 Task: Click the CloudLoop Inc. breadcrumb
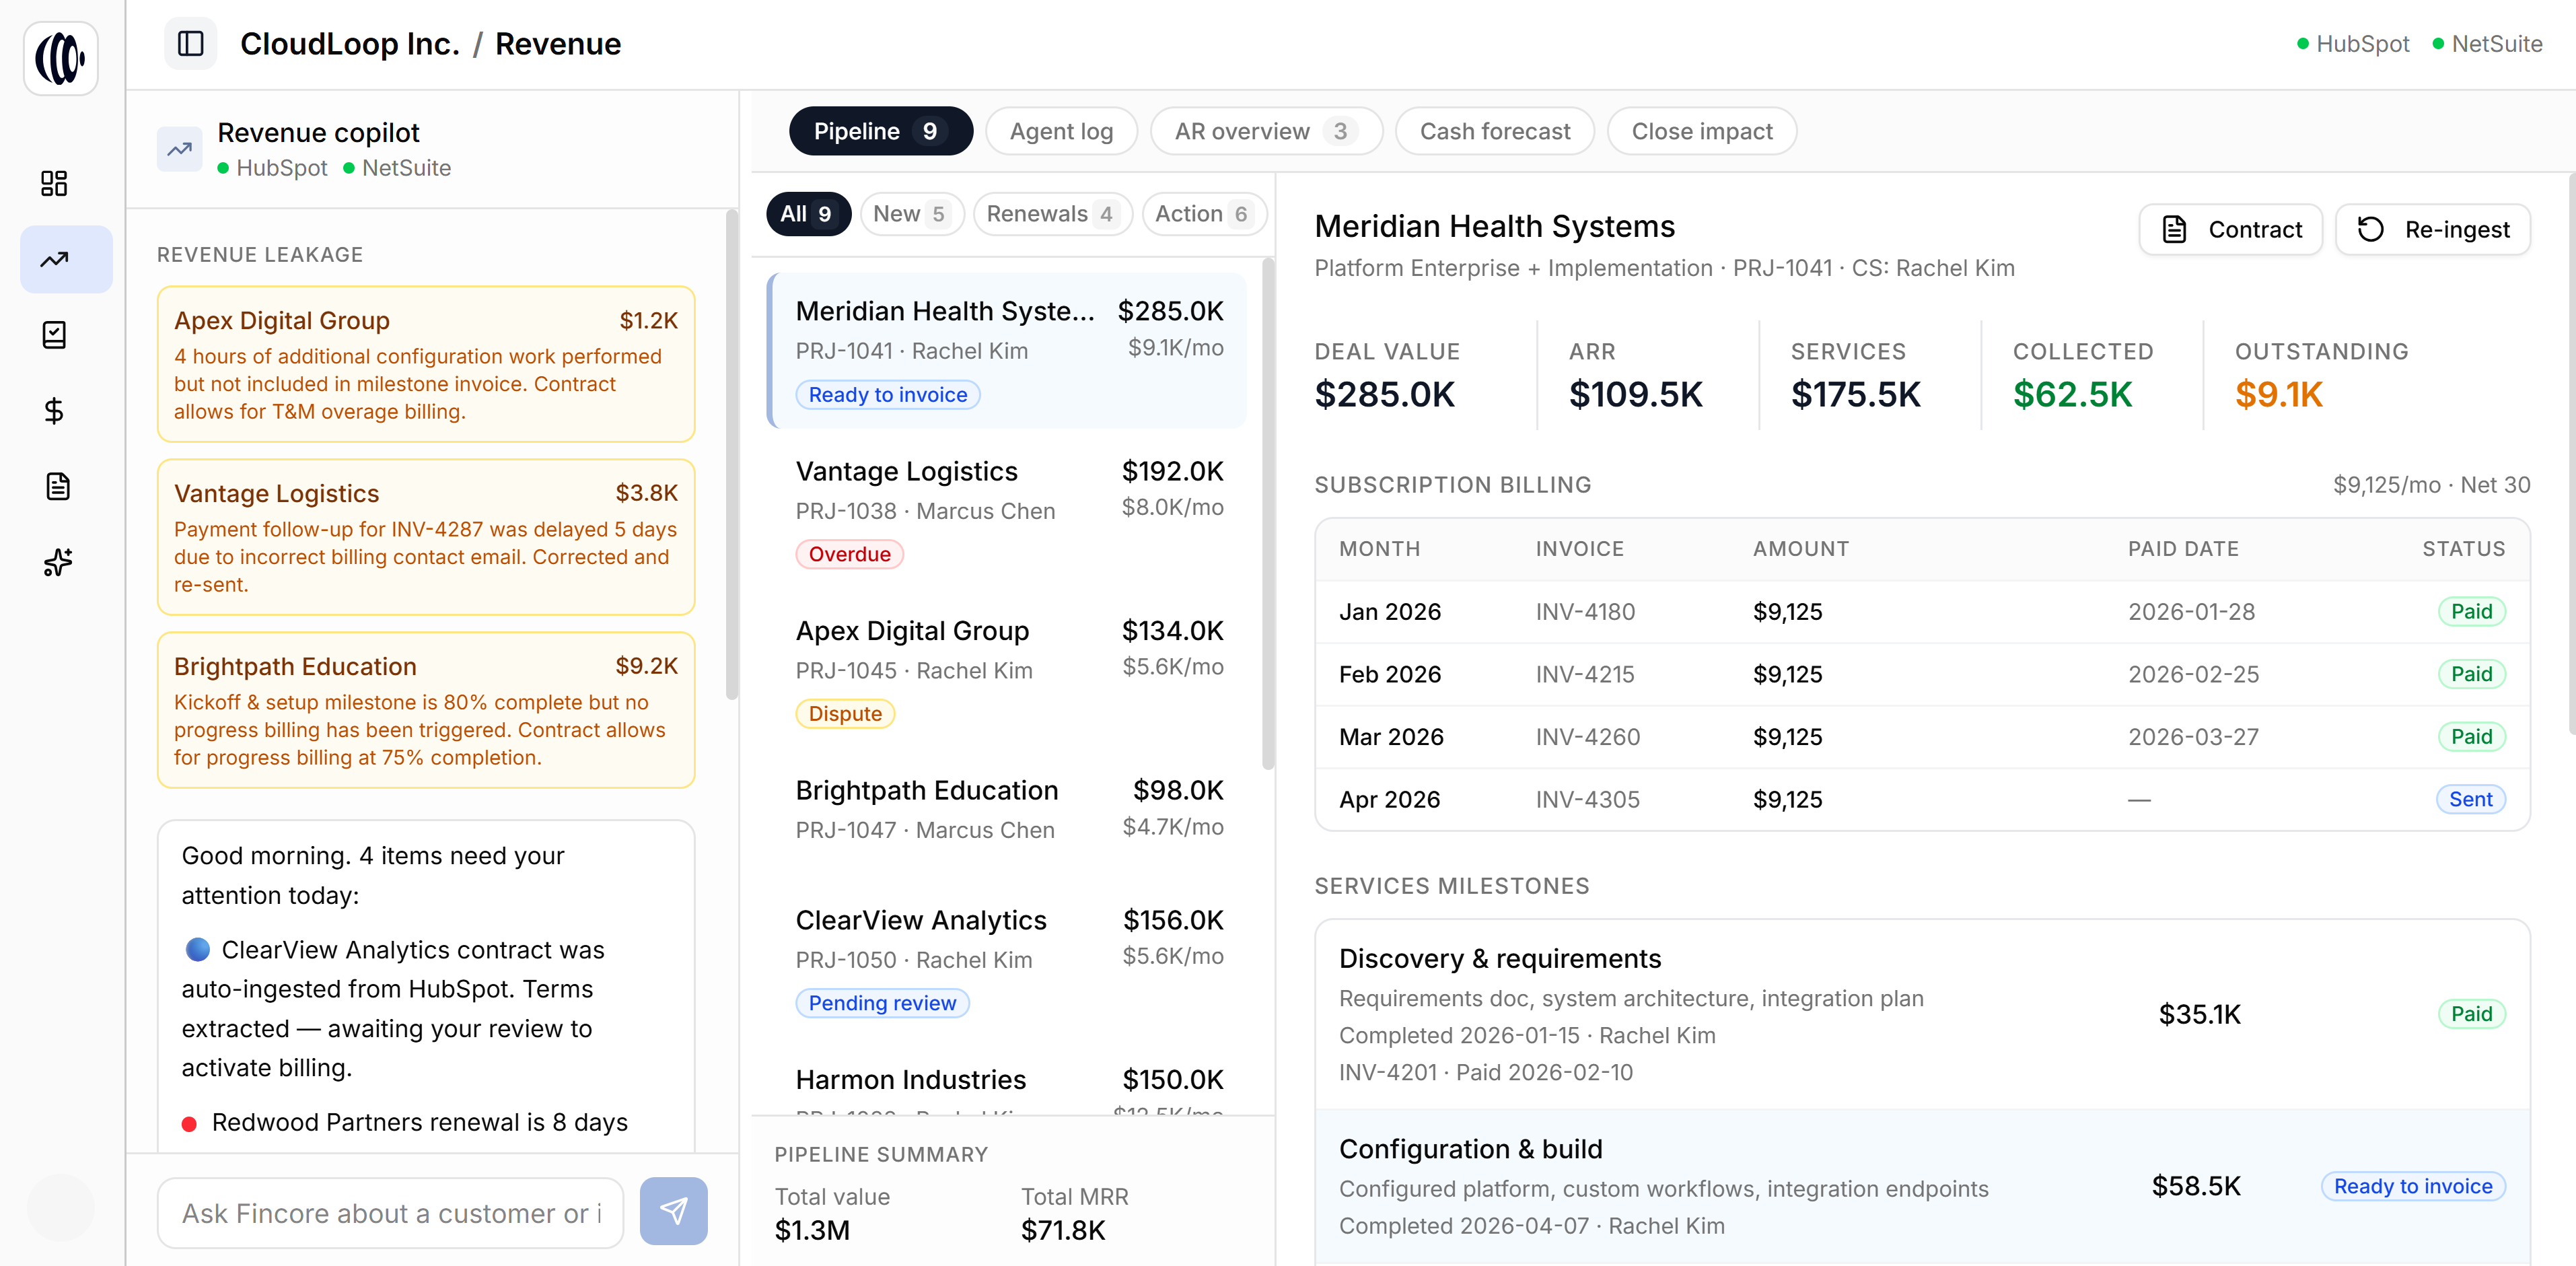pyautogui.click(x=350, y=44)
